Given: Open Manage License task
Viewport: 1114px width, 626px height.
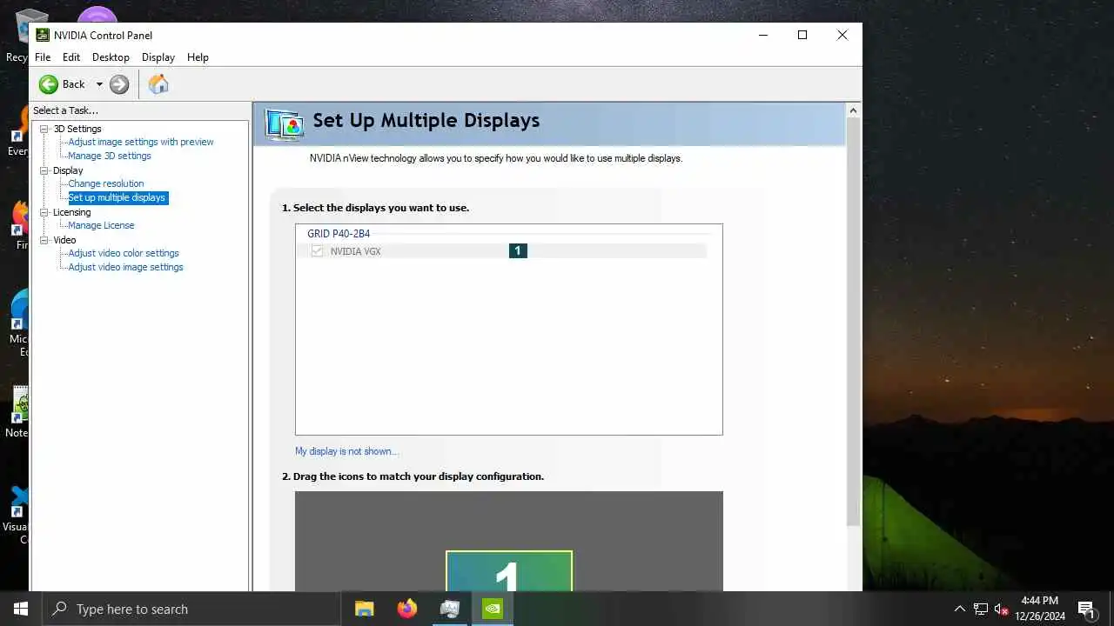Looking at the screenshot, I should point(101,225).
